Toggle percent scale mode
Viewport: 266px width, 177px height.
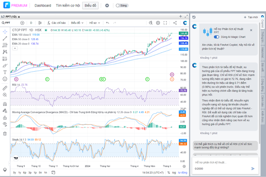(168, 173)
